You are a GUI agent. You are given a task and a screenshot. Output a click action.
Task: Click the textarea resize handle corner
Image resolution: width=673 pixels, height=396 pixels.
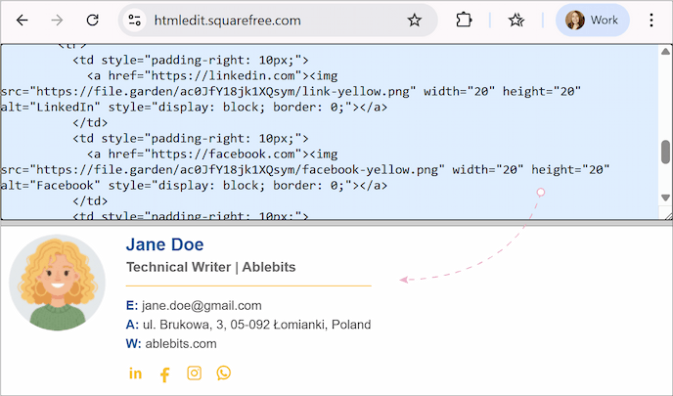(668, 216)
